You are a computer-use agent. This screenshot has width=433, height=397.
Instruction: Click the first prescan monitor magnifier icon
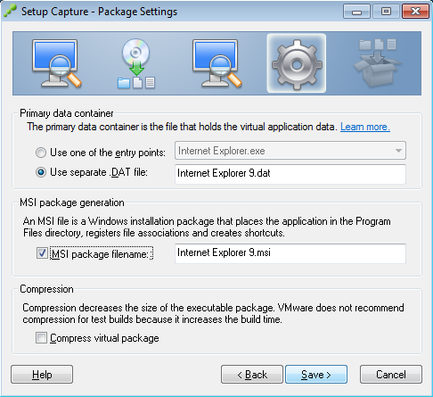coord(56,63)
